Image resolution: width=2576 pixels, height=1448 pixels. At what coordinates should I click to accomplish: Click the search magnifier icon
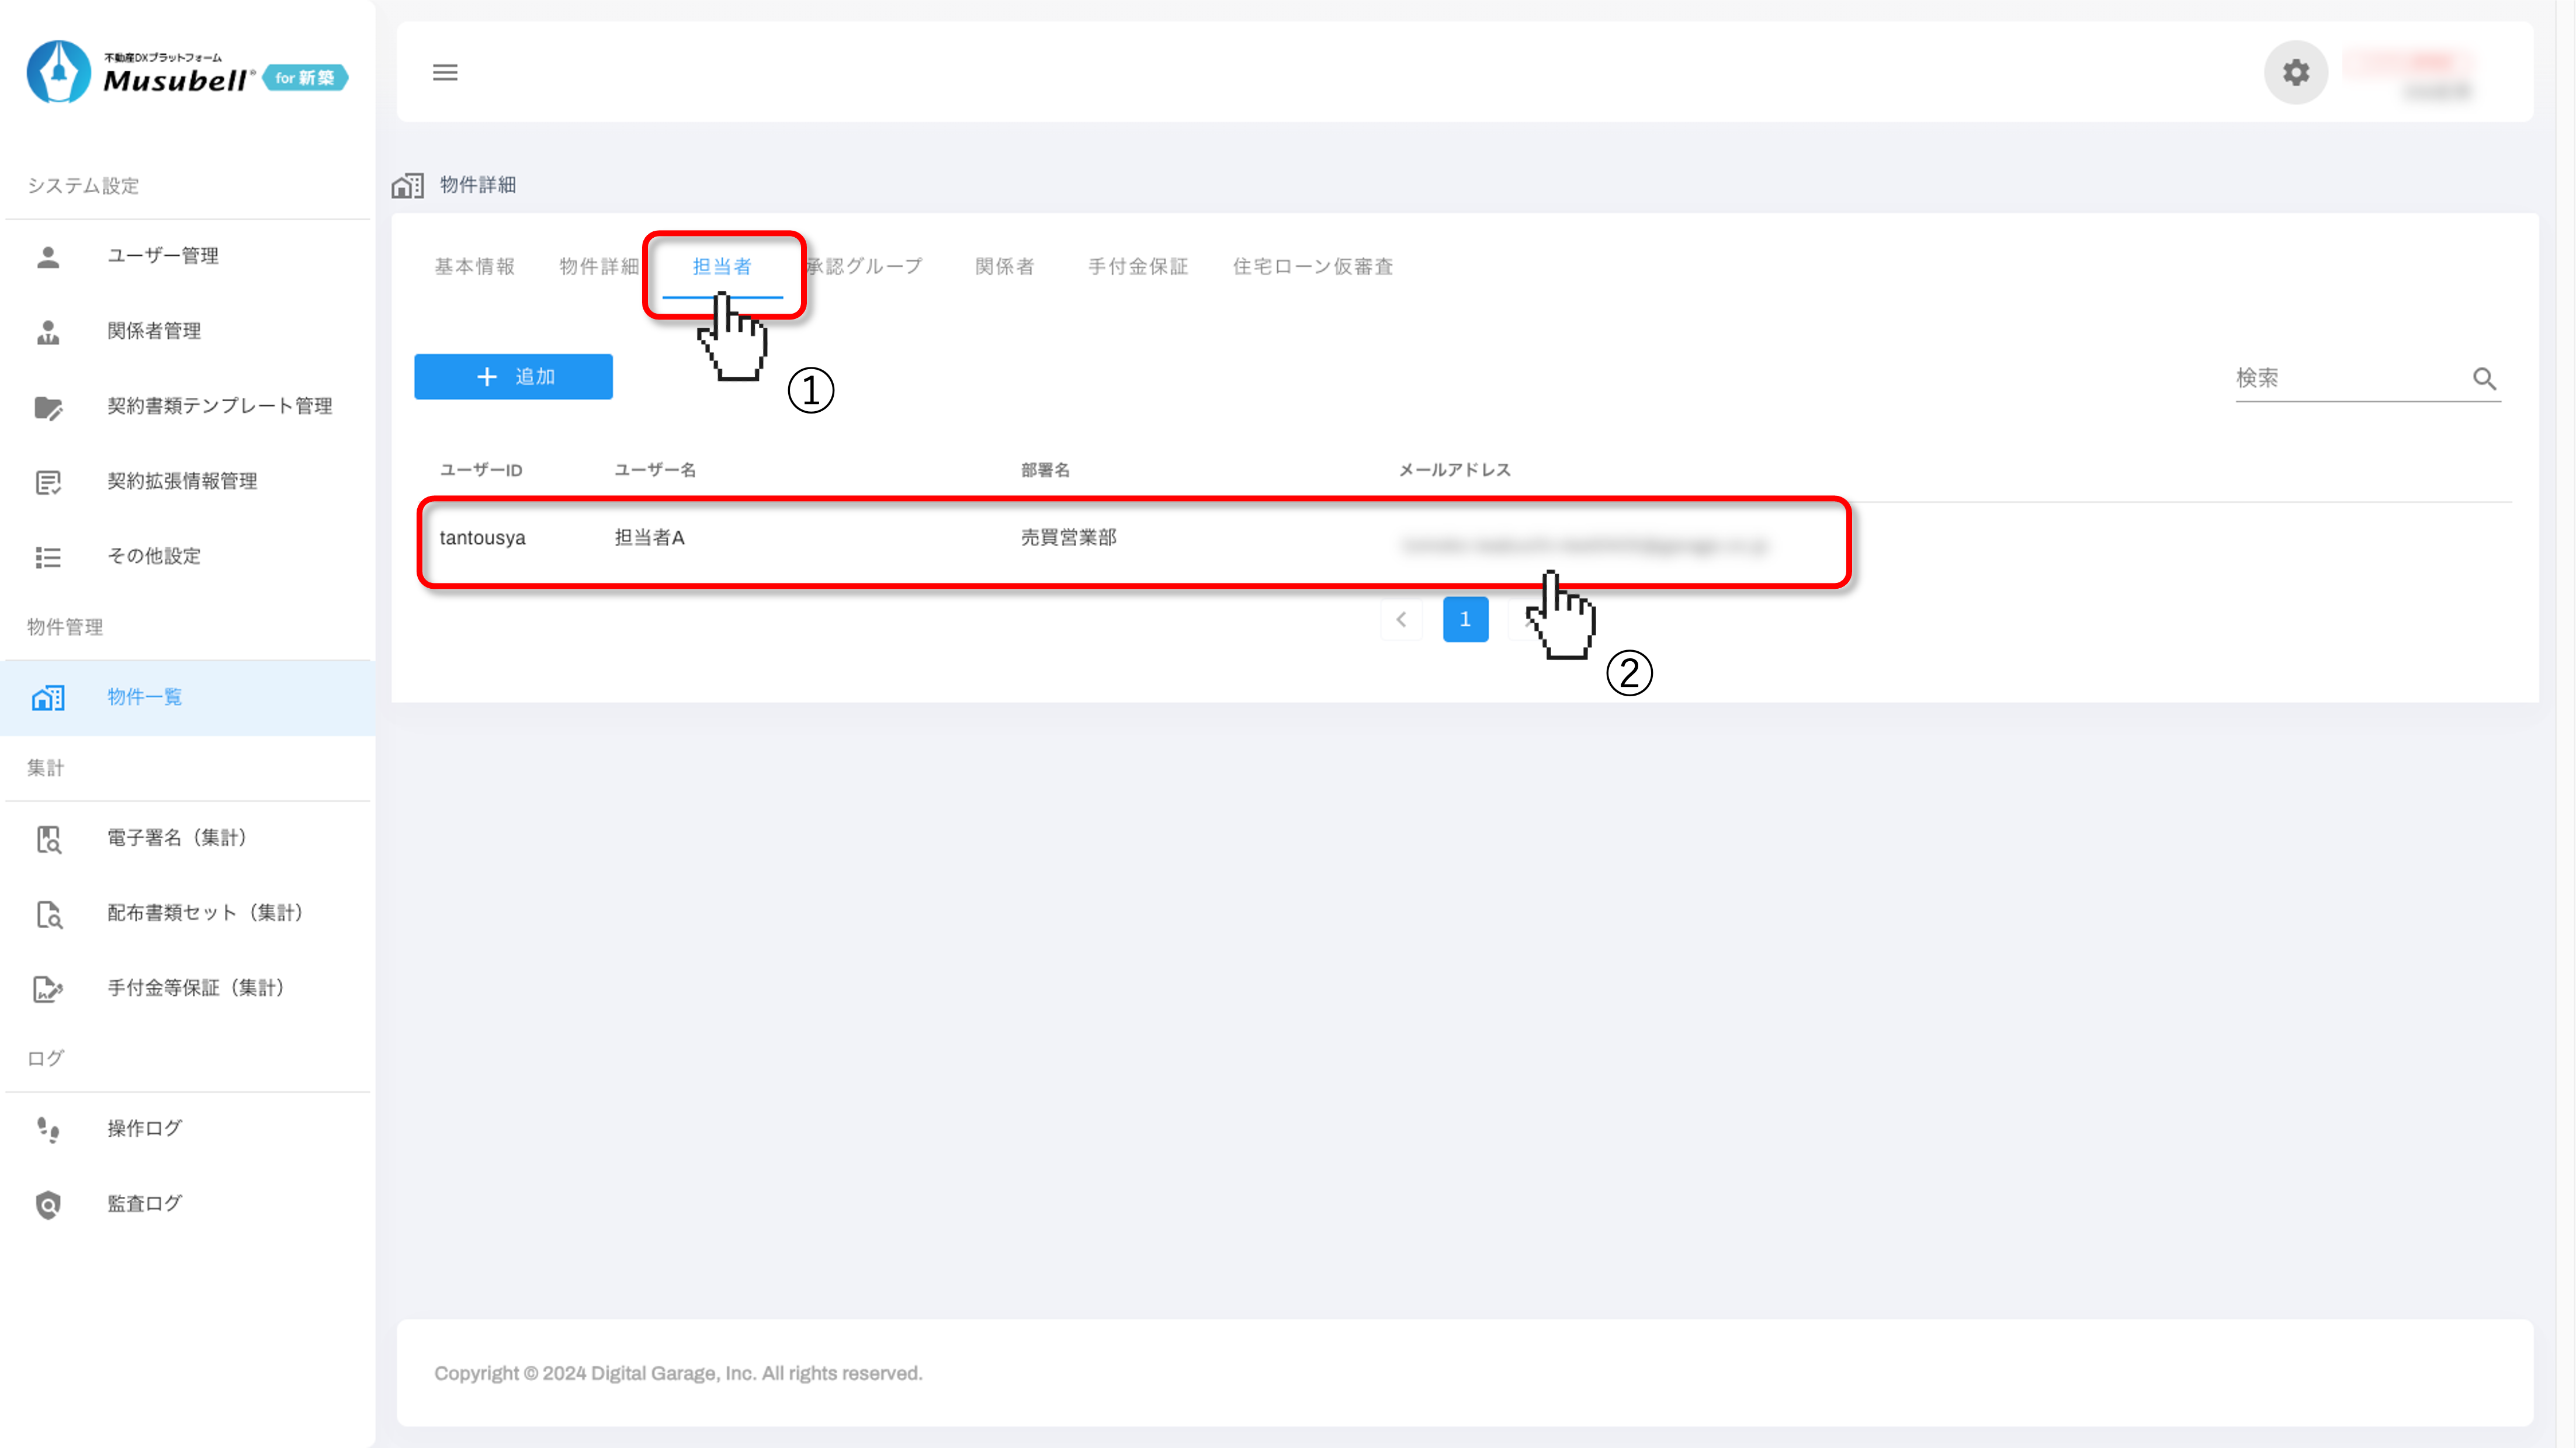click(2484, 379)
